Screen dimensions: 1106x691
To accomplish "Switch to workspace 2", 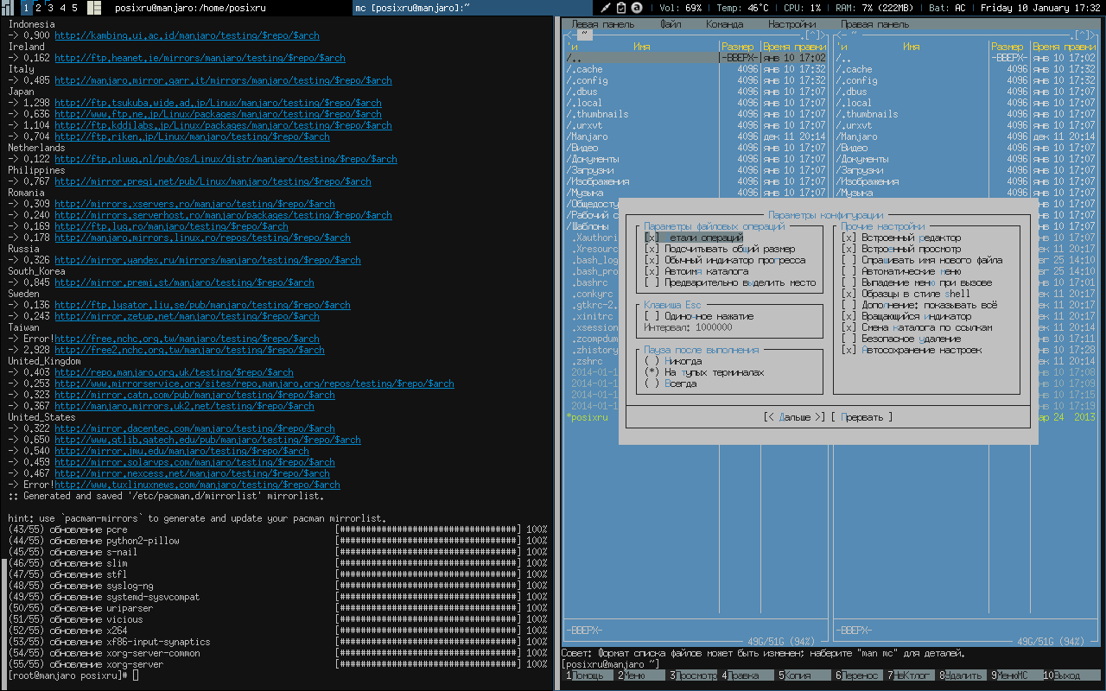I will (x=38, y=8).
